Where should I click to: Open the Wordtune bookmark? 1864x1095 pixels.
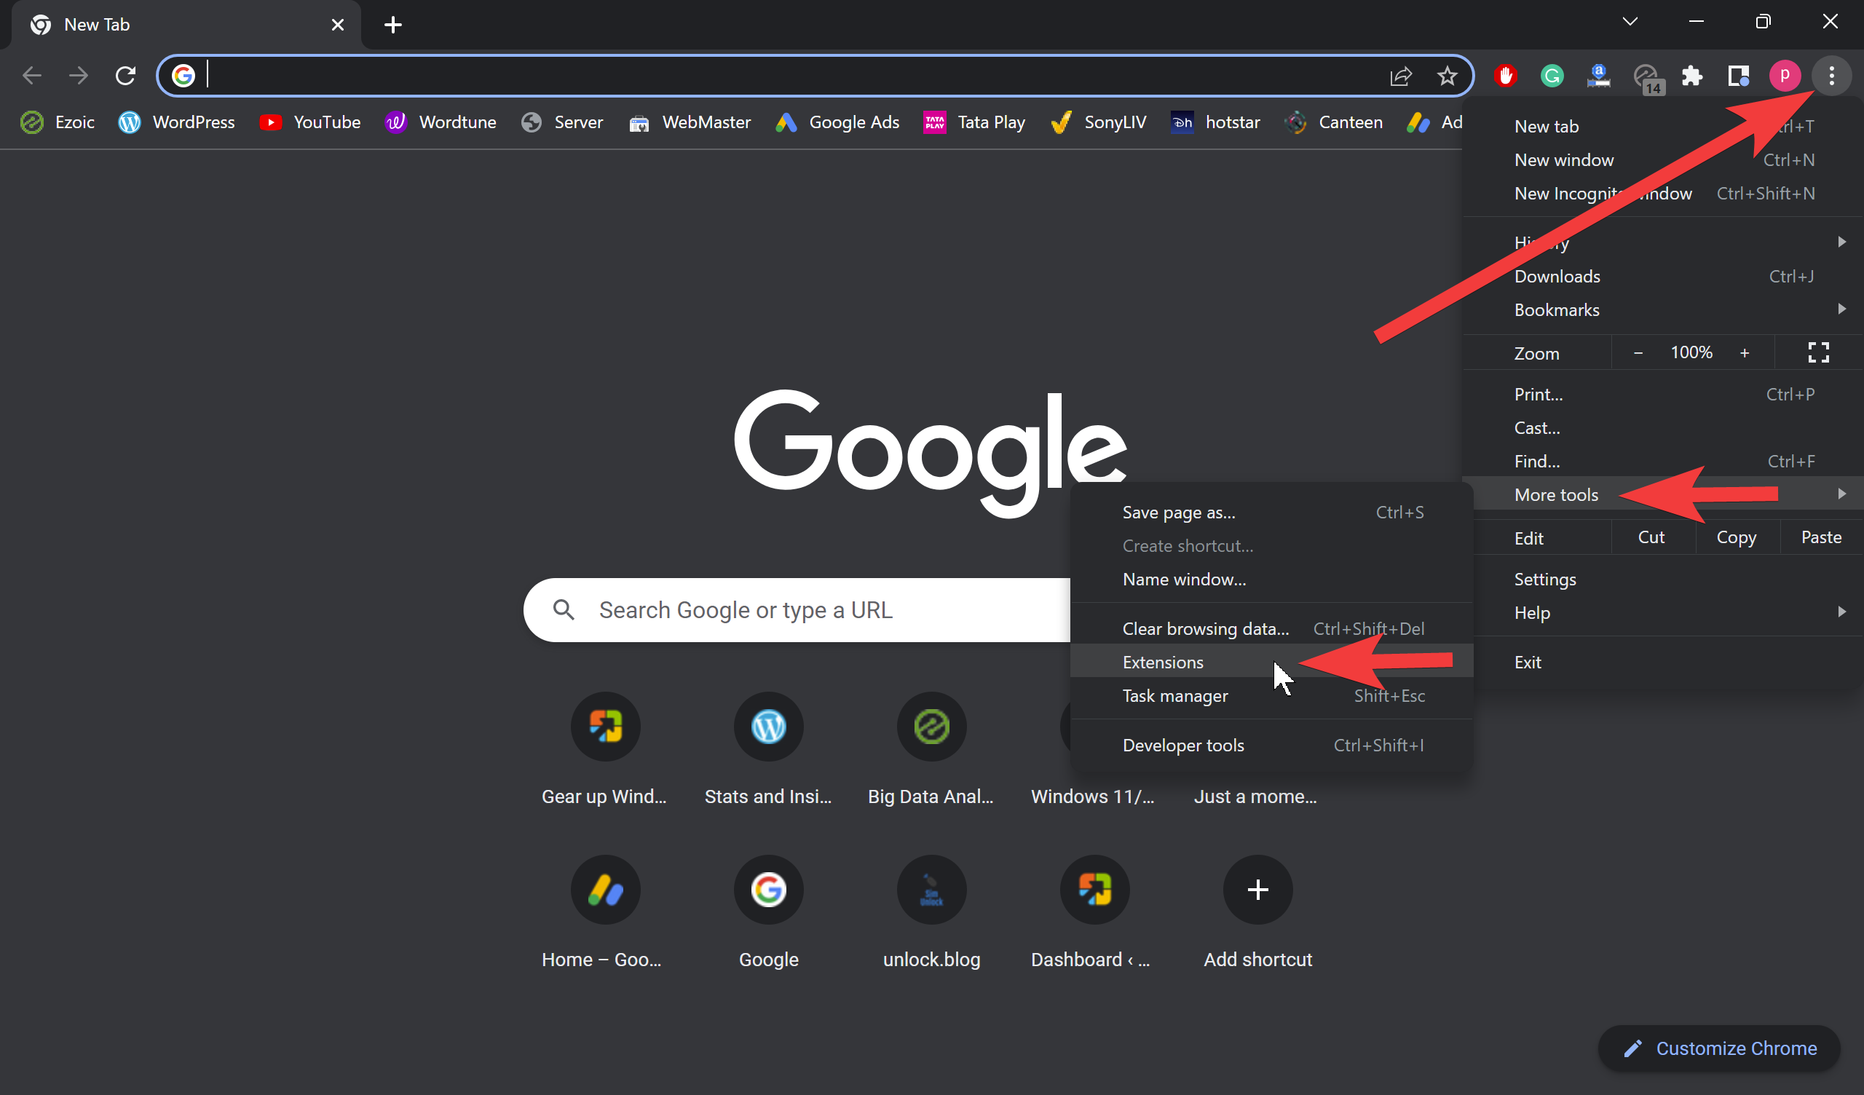[441, 122]
